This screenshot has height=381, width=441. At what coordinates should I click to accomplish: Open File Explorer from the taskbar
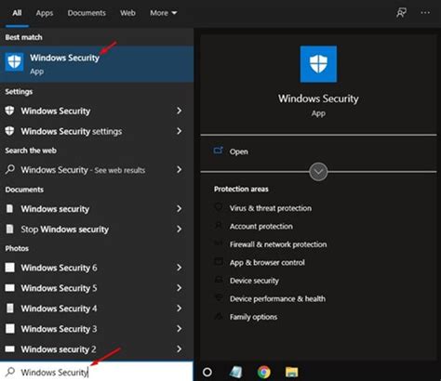pos(291,372)
